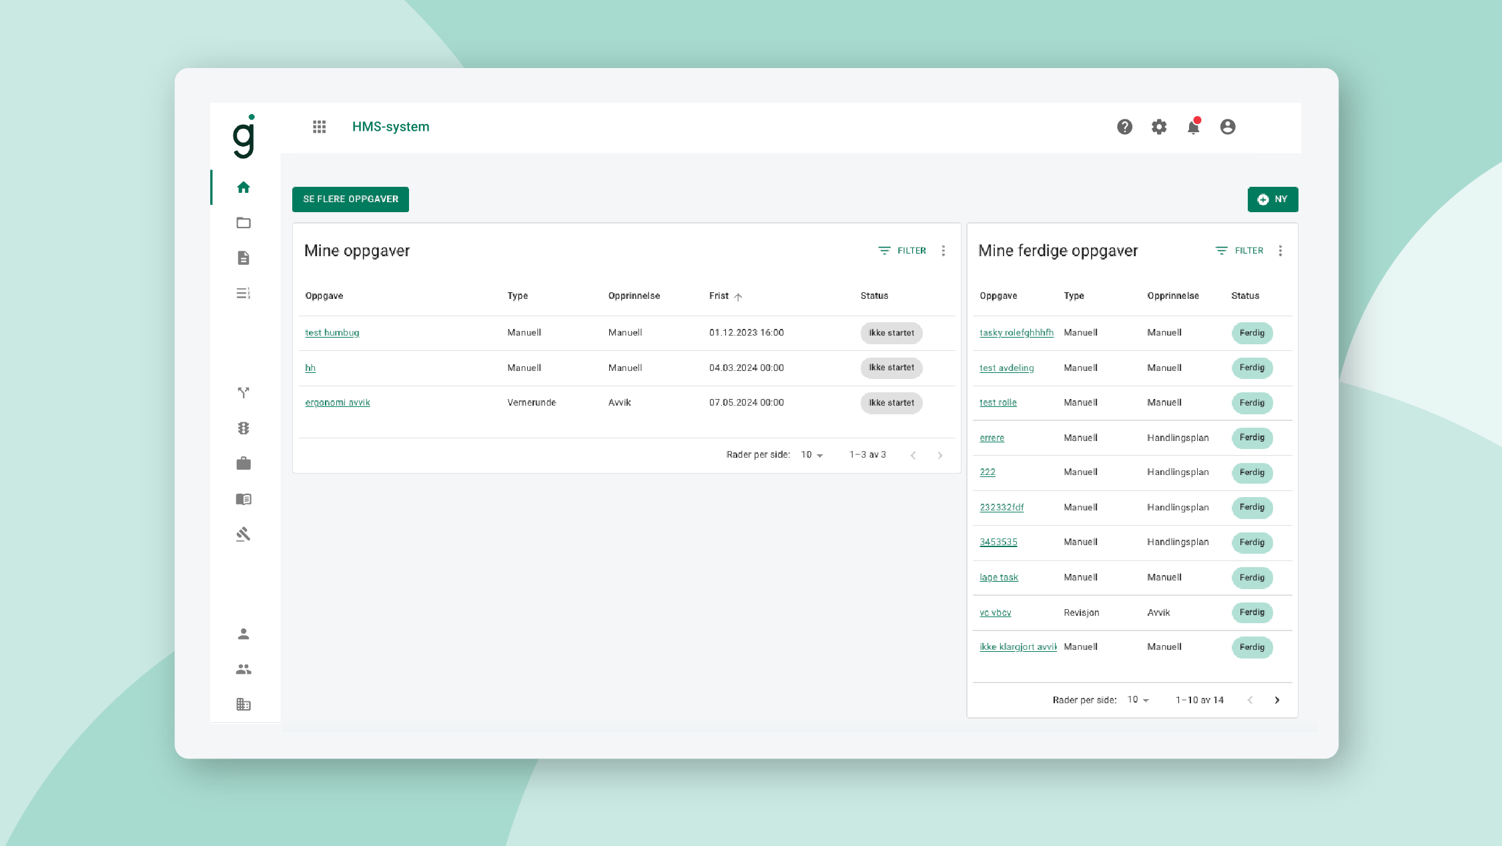
Task: Open the ergonomi avvik task link
Action: [337, 403]
